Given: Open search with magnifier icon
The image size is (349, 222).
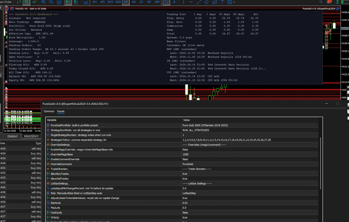Looking at the screenshot, I should 321,2.
